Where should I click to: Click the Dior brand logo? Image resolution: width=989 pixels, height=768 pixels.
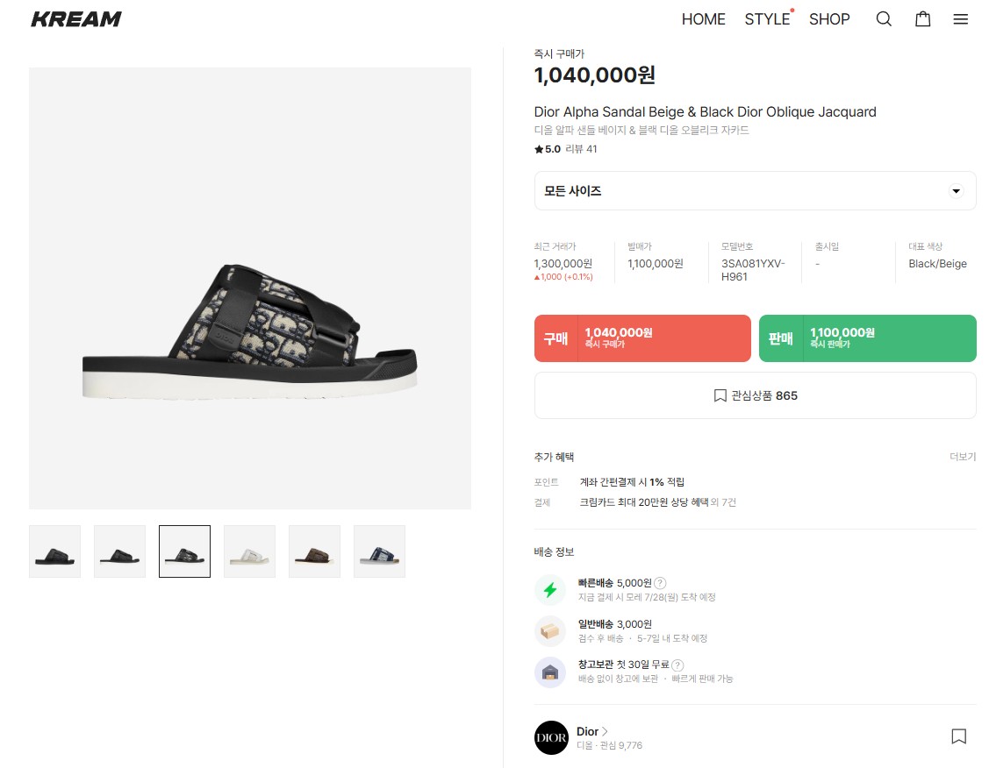[551, 737]
